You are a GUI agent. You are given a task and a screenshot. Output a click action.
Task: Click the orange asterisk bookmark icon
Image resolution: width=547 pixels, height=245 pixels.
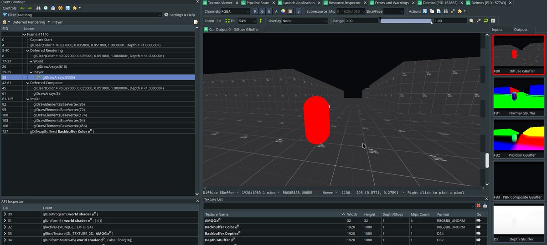(x=60, y=8)
